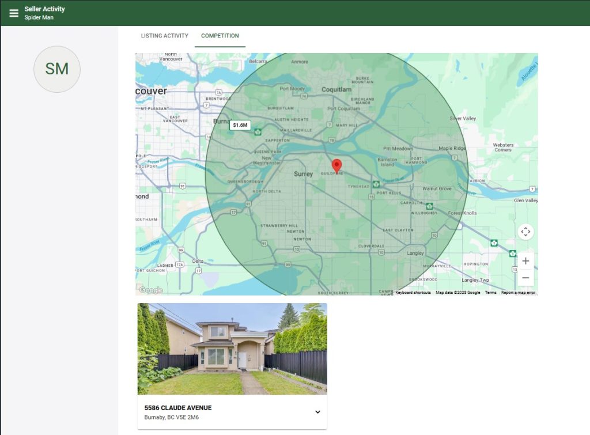Viewport: 590px width, 435px height.
Task: Click the Surrey label on the map
Action: pos(303,173)
